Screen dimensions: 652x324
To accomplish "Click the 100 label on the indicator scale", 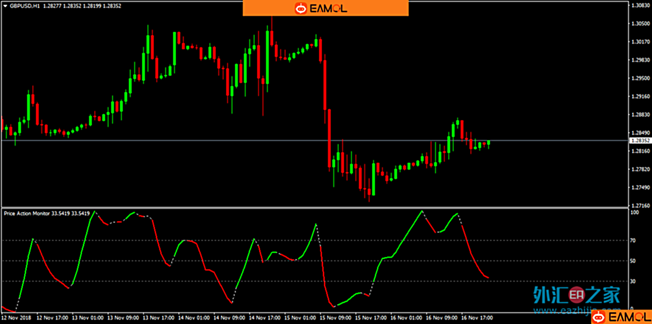I will click(635, 213).
